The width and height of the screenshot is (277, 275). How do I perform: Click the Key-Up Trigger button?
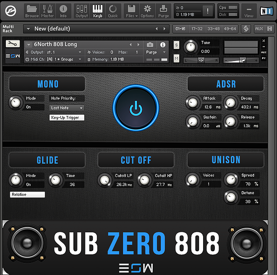pyautogui.click(x=67, y=117)
